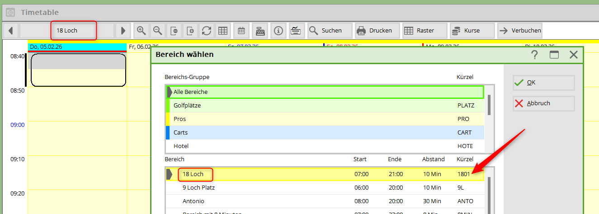599x214 pixels.
Task: Click the page with minus icon
Action: click(x=174, y=31)
